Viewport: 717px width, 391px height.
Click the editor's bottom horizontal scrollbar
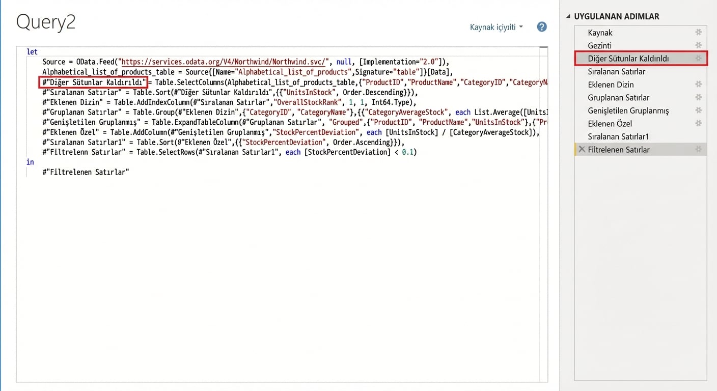280,379
